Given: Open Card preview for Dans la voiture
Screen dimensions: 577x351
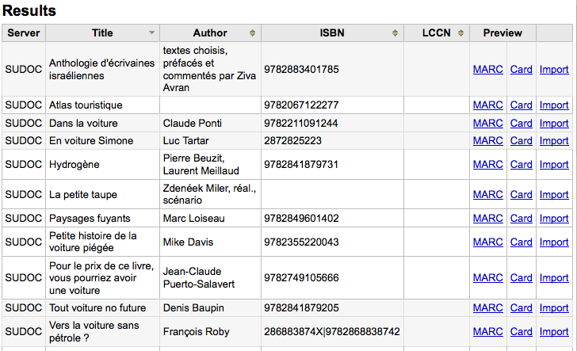Looking at the screenshot, I should coord(521,124).
